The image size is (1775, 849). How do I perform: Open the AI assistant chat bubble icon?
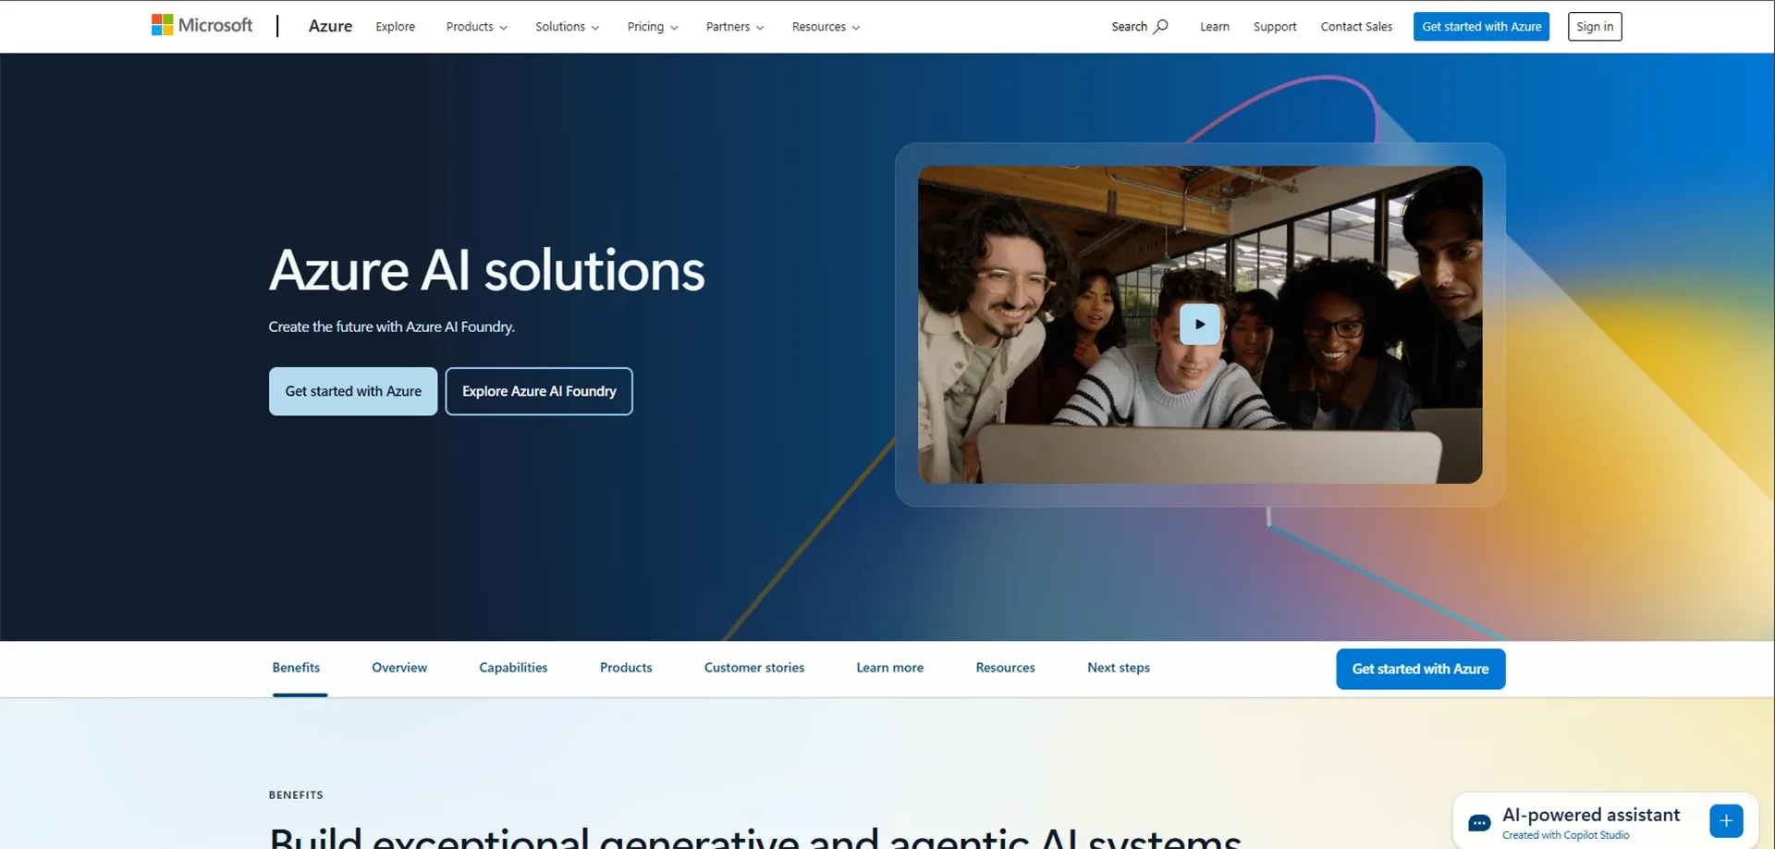(1479, 823)
